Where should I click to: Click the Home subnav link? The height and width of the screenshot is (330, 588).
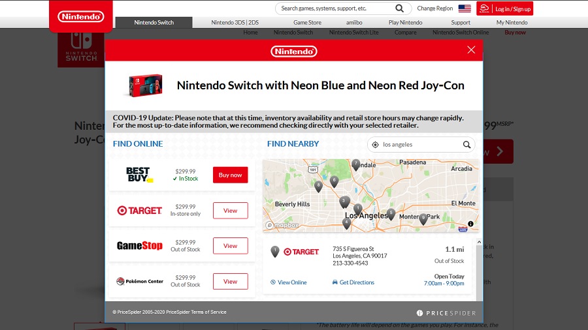tap(250, 33)
